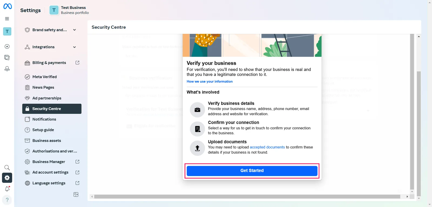Click the horizontal scrollbar's left arrow
Screen dimensions: 432x207
92,197
